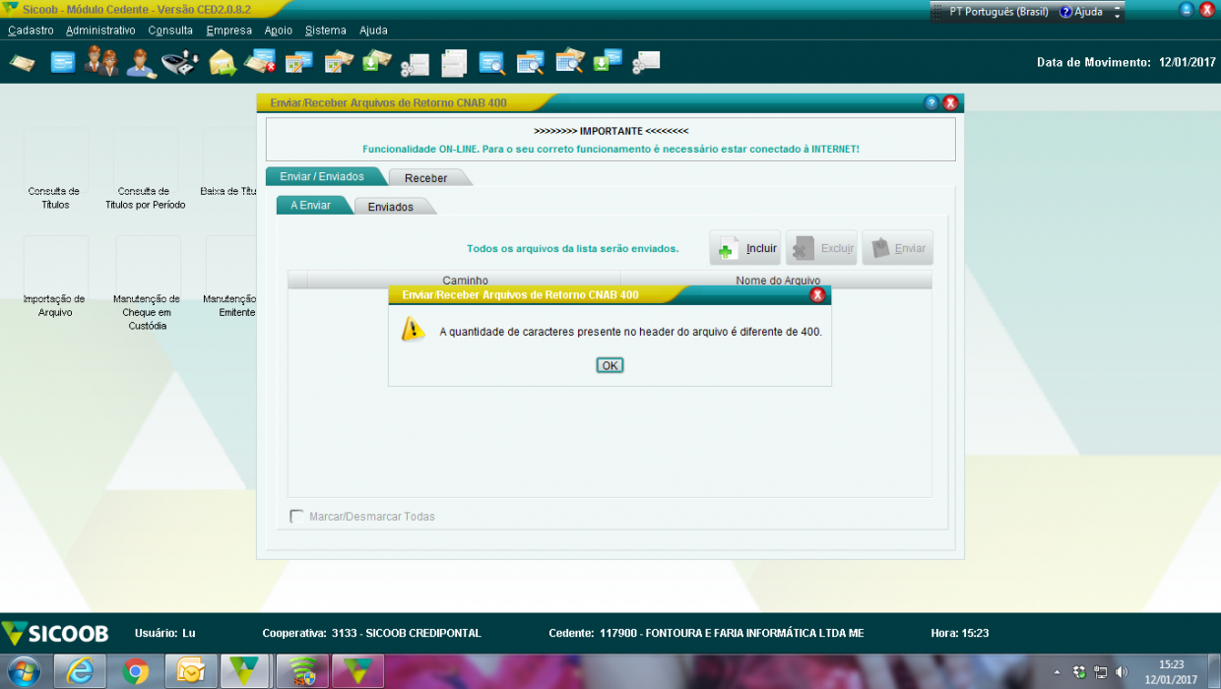Viewport: 1221px width, 689px height.
Task: Click the single cheque toolbar icon
Action: 23,63
